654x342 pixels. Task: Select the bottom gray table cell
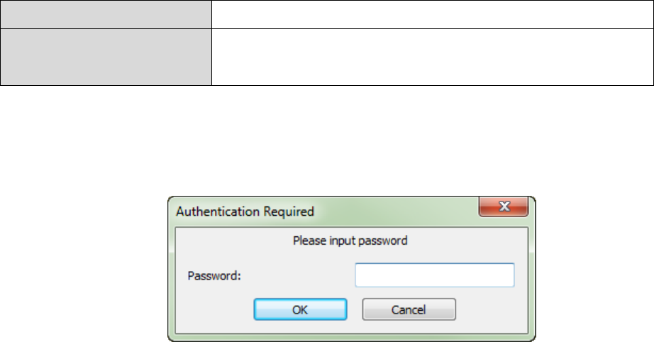point(106,57)
